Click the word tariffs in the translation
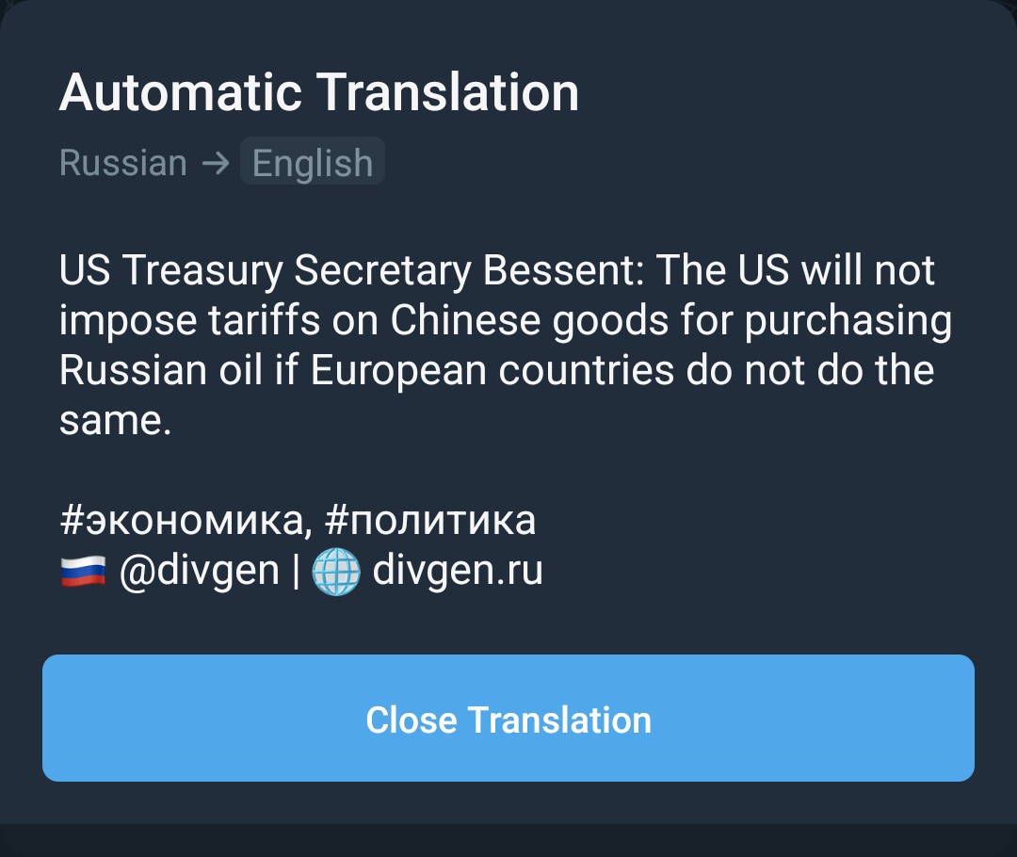 point(264,320)
